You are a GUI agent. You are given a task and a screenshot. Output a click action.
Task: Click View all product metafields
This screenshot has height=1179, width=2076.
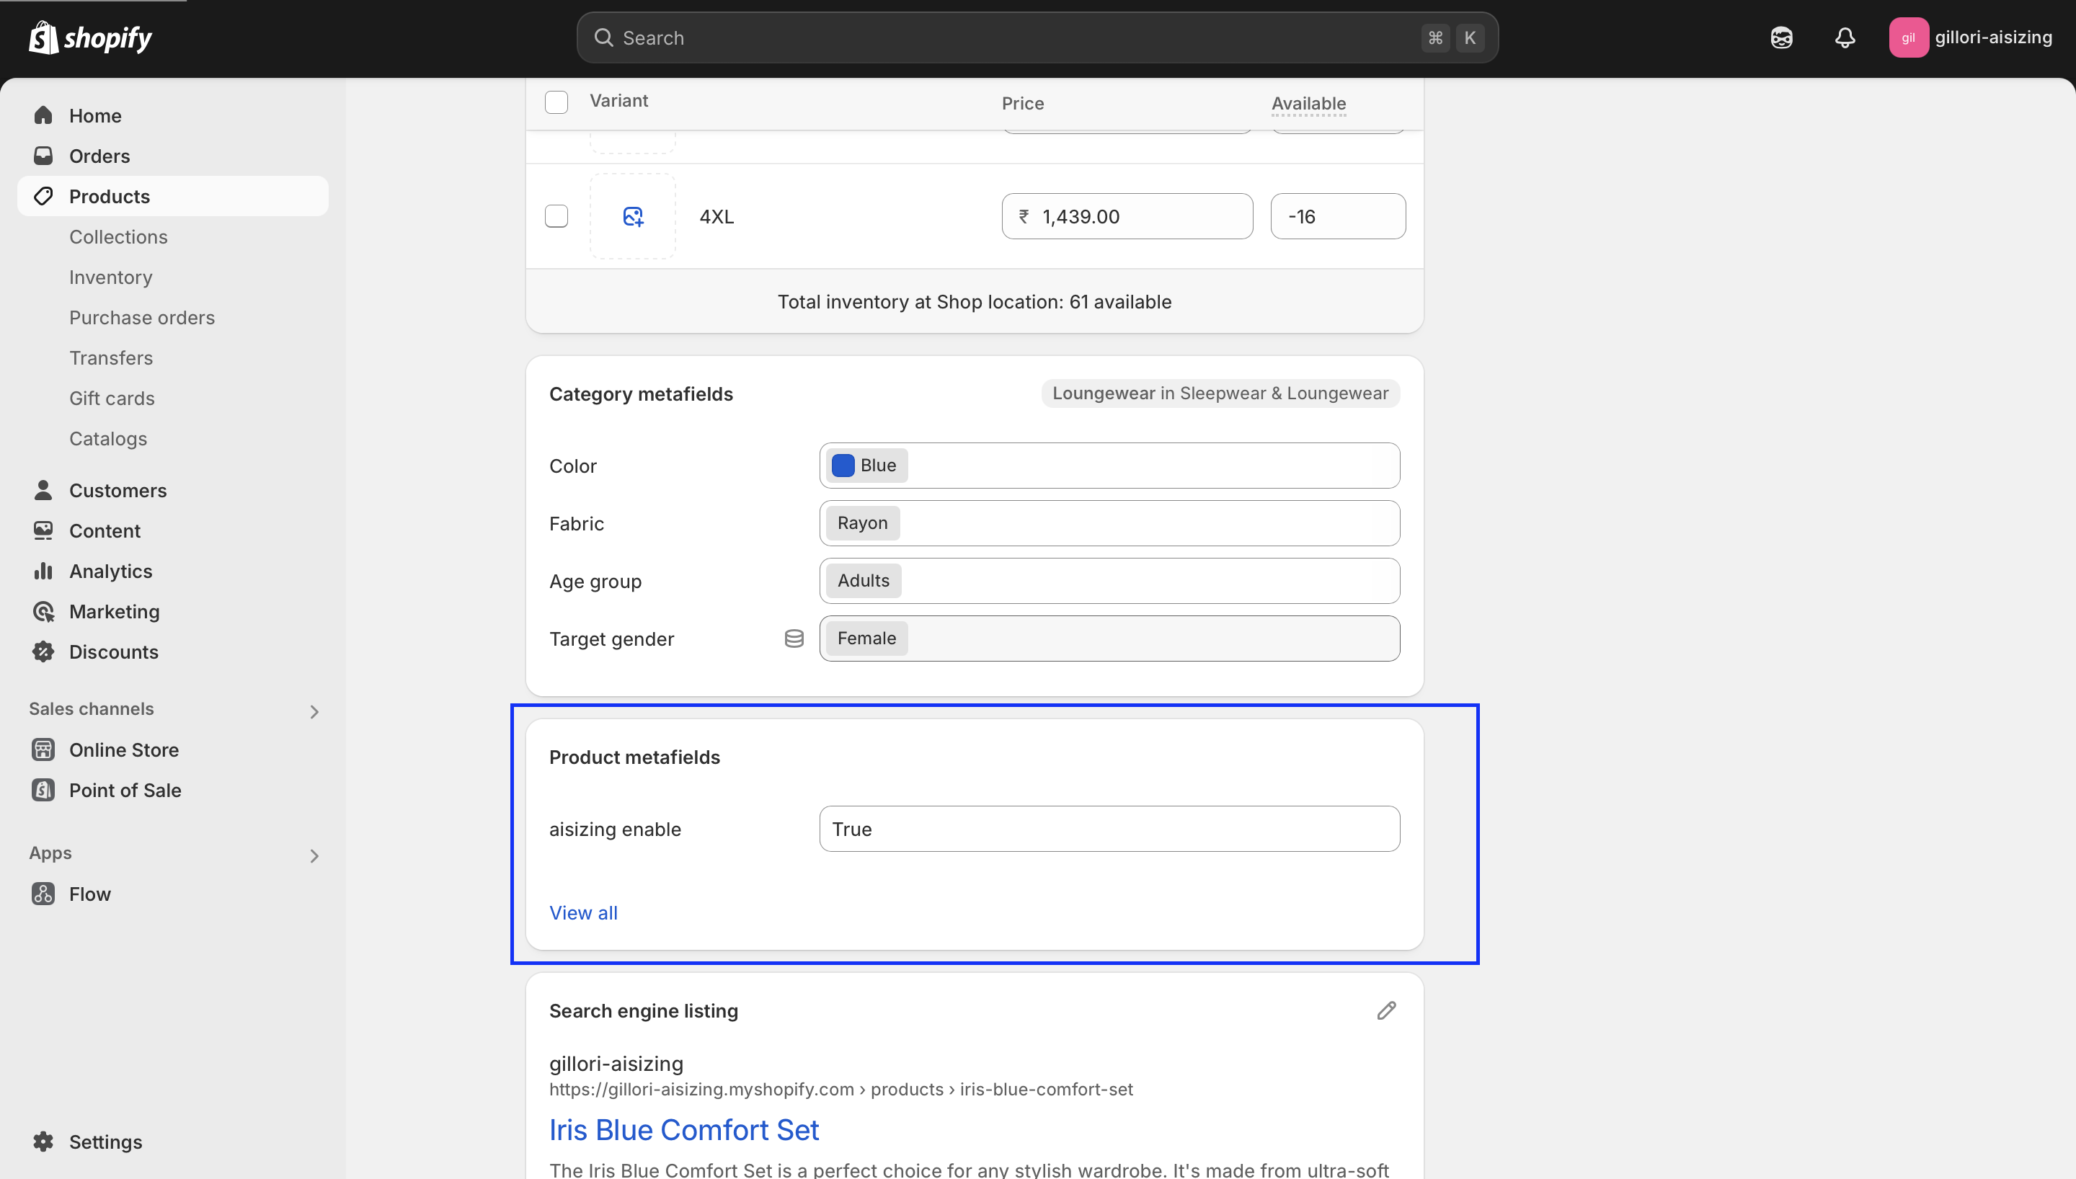(584, 912)
